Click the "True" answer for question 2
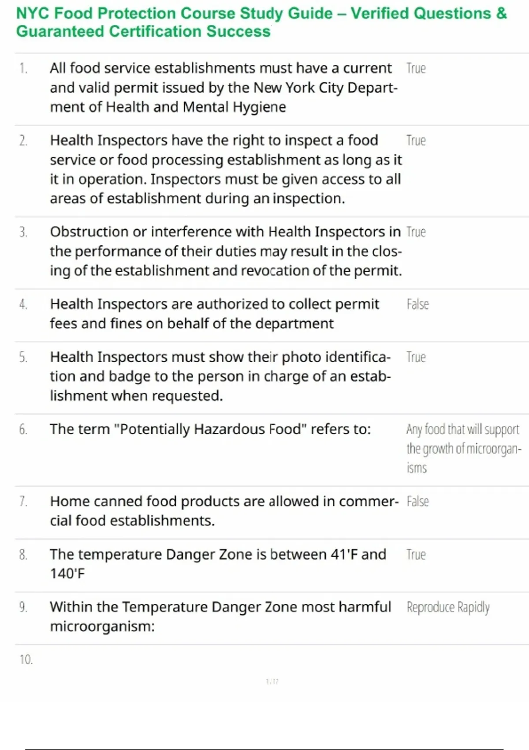 point(416,141)
